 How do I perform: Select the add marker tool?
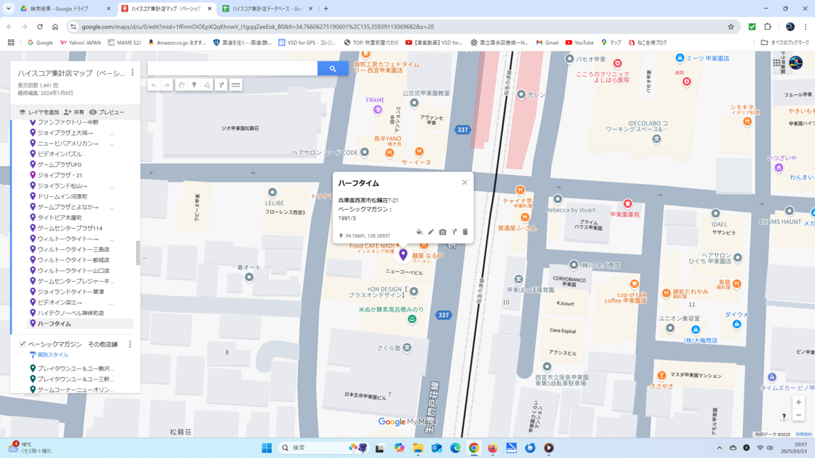click(x=194, y=85)
